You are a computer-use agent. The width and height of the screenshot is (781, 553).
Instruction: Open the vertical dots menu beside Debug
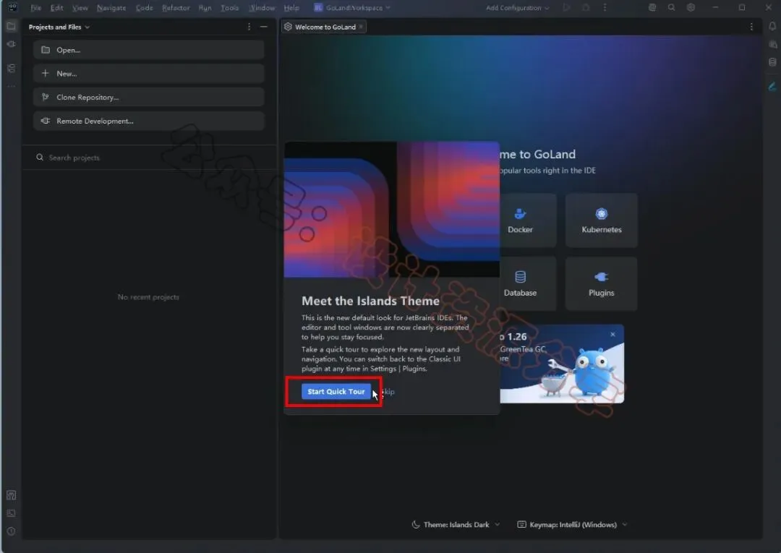pyautogui.click(x=605, y=7)
